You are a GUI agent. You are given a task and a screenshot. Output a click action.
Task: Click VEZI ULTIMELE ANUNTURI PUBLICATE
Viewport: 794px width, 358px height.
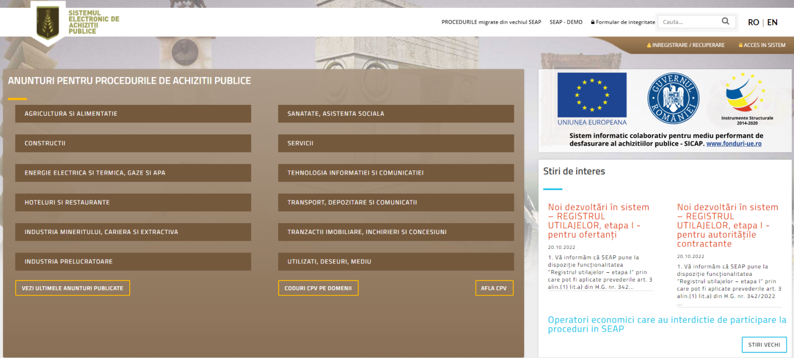[72, 288]
